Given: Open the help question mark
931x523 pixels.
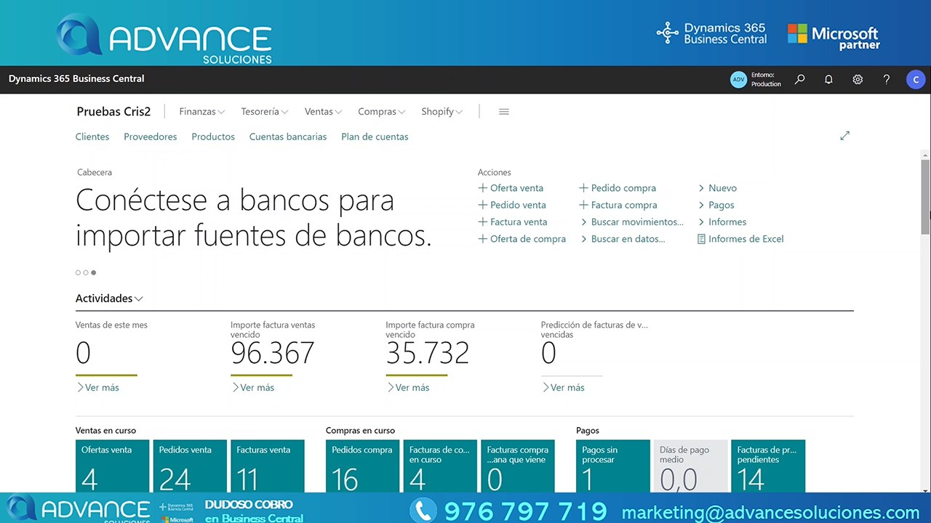Looking at the screenshot, I should point(886,79).
